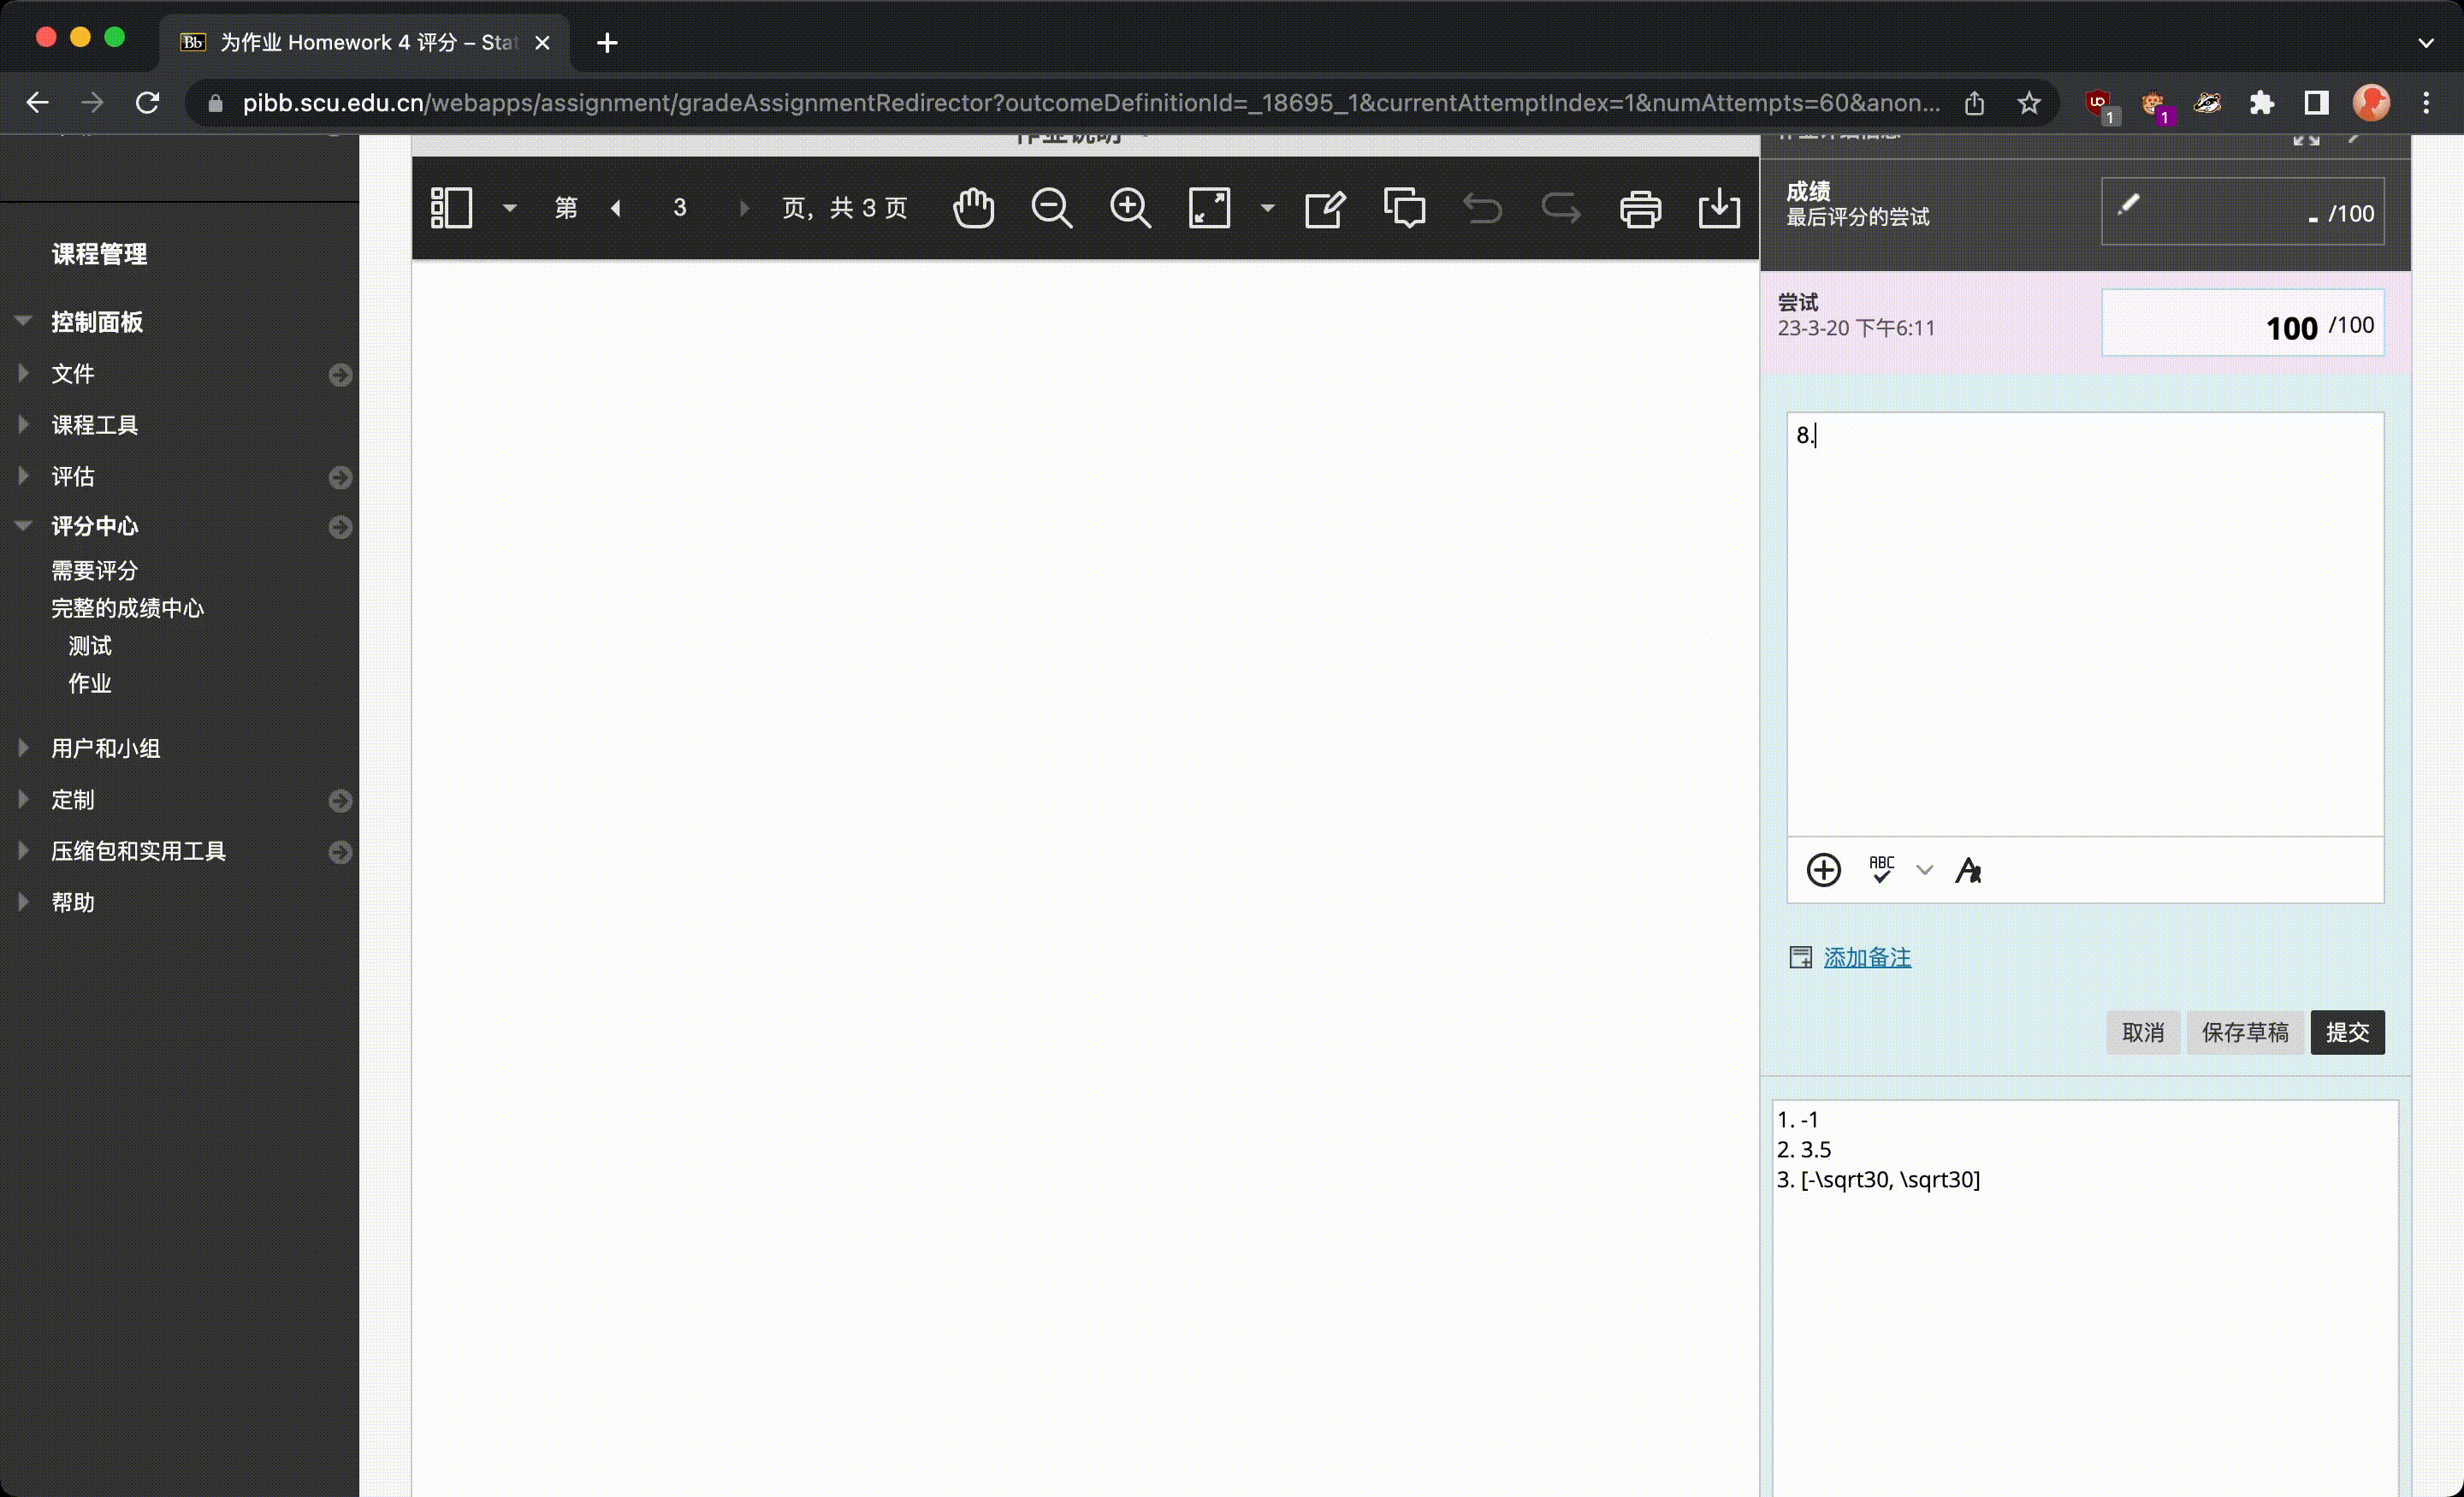The width and height of the screenshot is (2464, 1497).
Task: Click the arrow button beside 评估
Action: click(x=340, y=477)
